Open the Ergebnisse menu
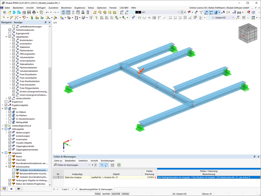261x196 pixels. [x=80, y=8]
